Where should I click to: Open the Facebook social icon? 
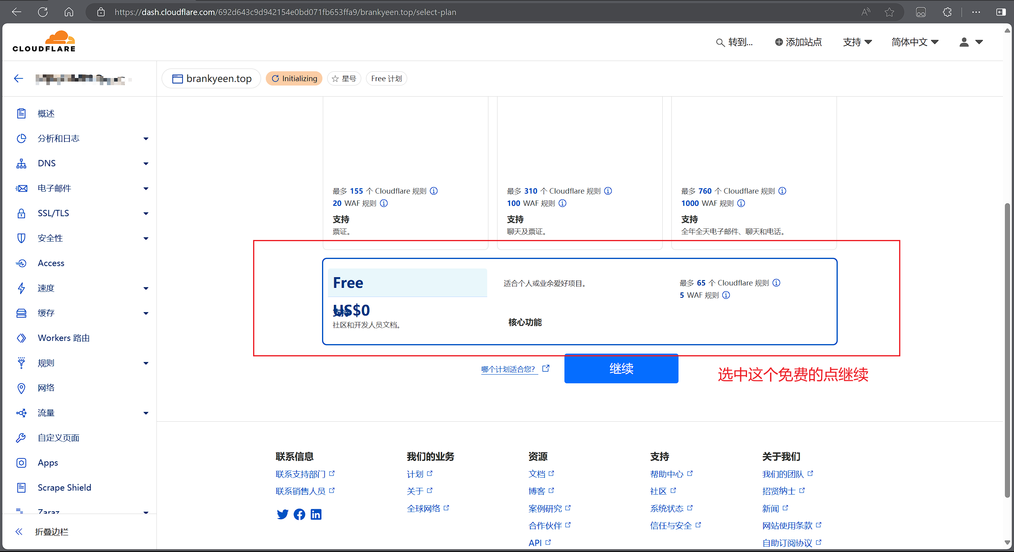pyautogui.click(x=299, y=514)
